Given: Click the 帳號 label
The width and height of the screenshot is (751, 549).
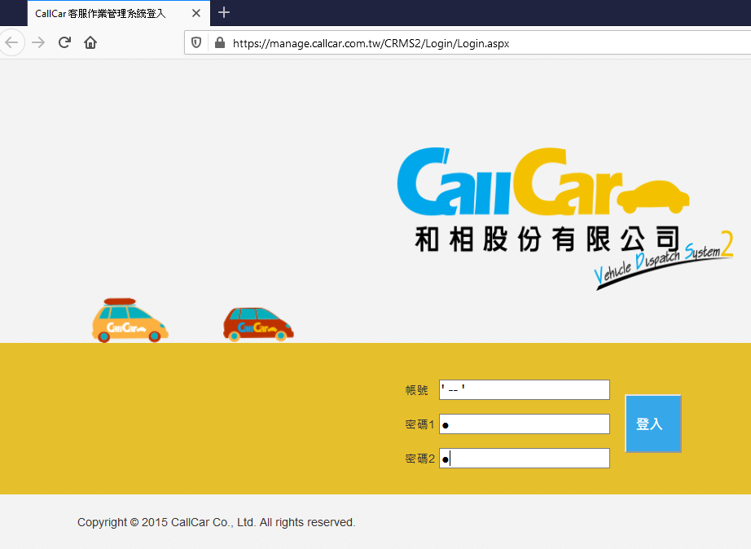Looking at the screenshot, I should click(x=417, y=390).
